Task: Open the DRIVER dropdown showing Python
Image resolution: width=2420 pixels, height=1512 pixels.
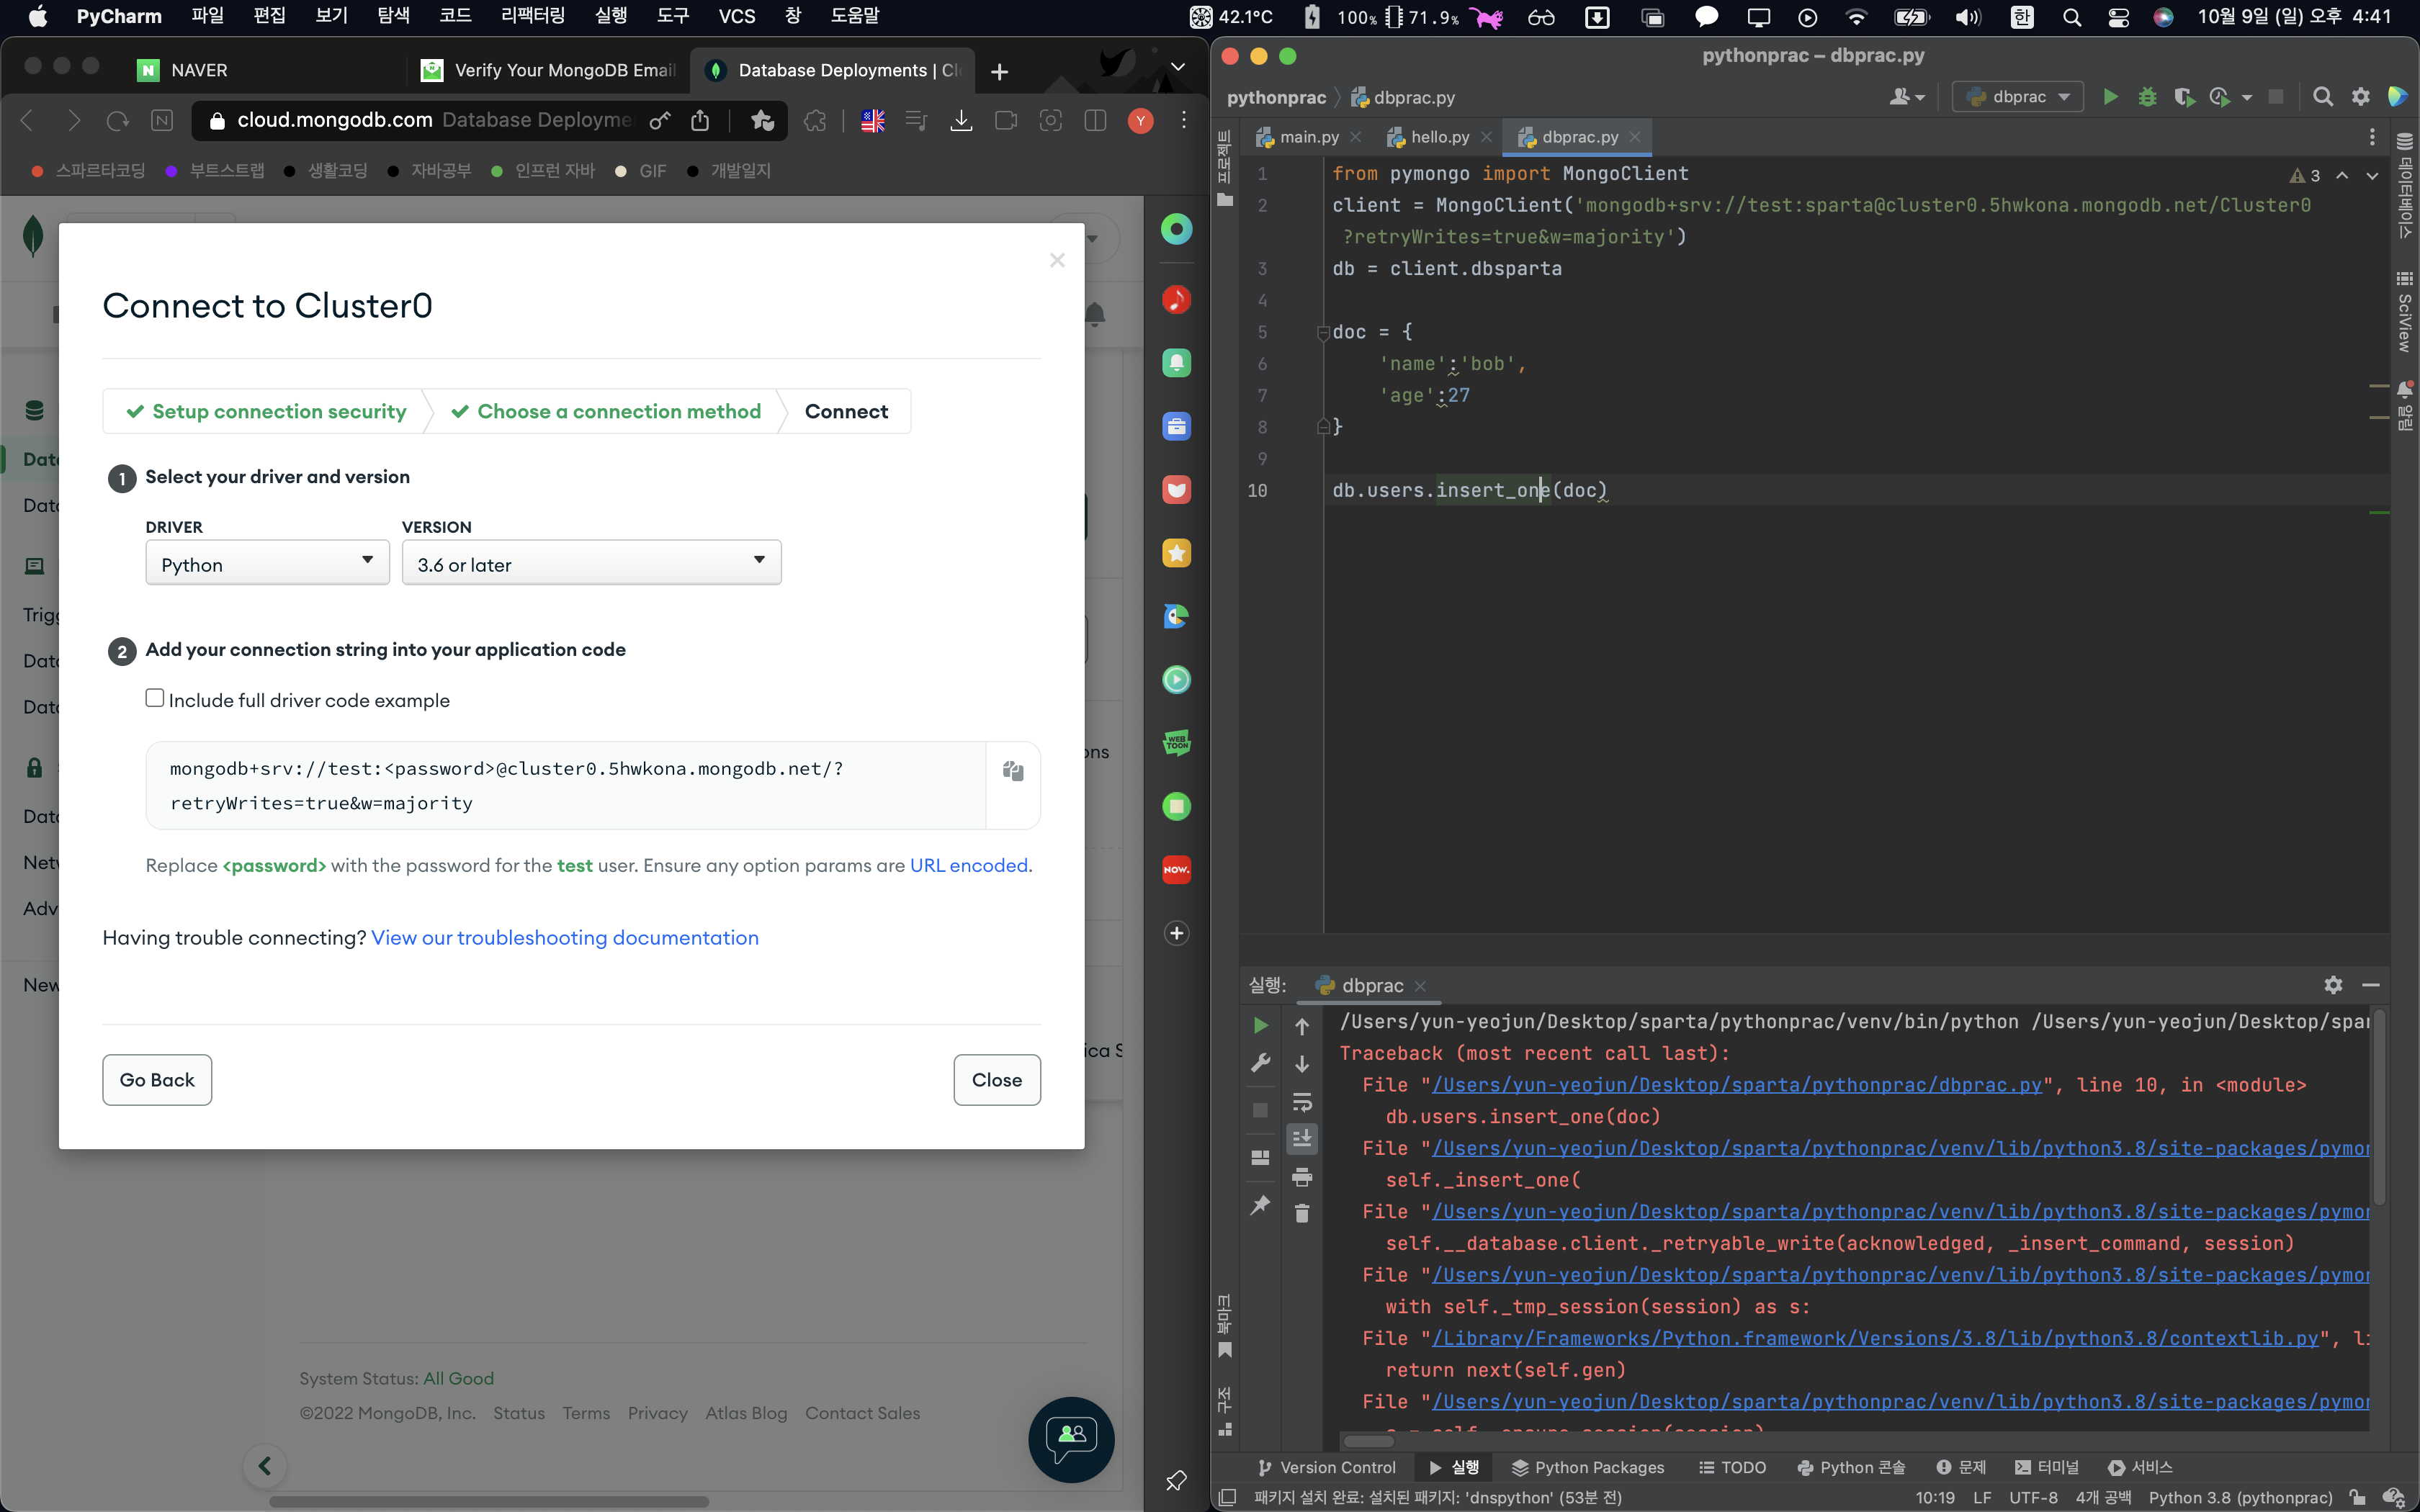Action: [x=267, y=563]
